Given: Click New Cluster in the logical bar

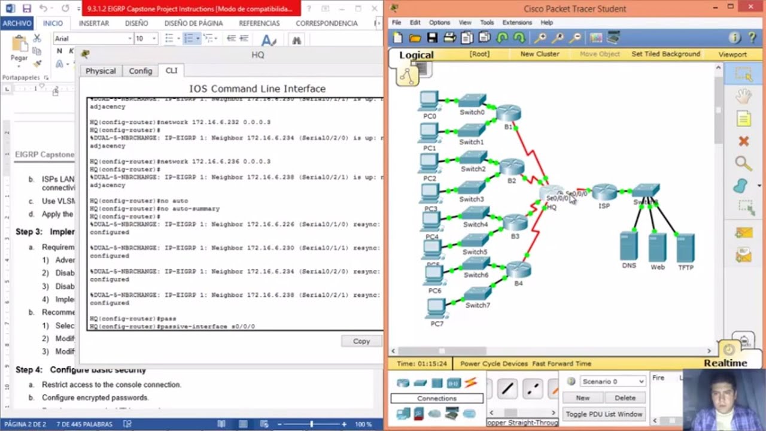Looking at the screenshot, I should click(539, 54).
